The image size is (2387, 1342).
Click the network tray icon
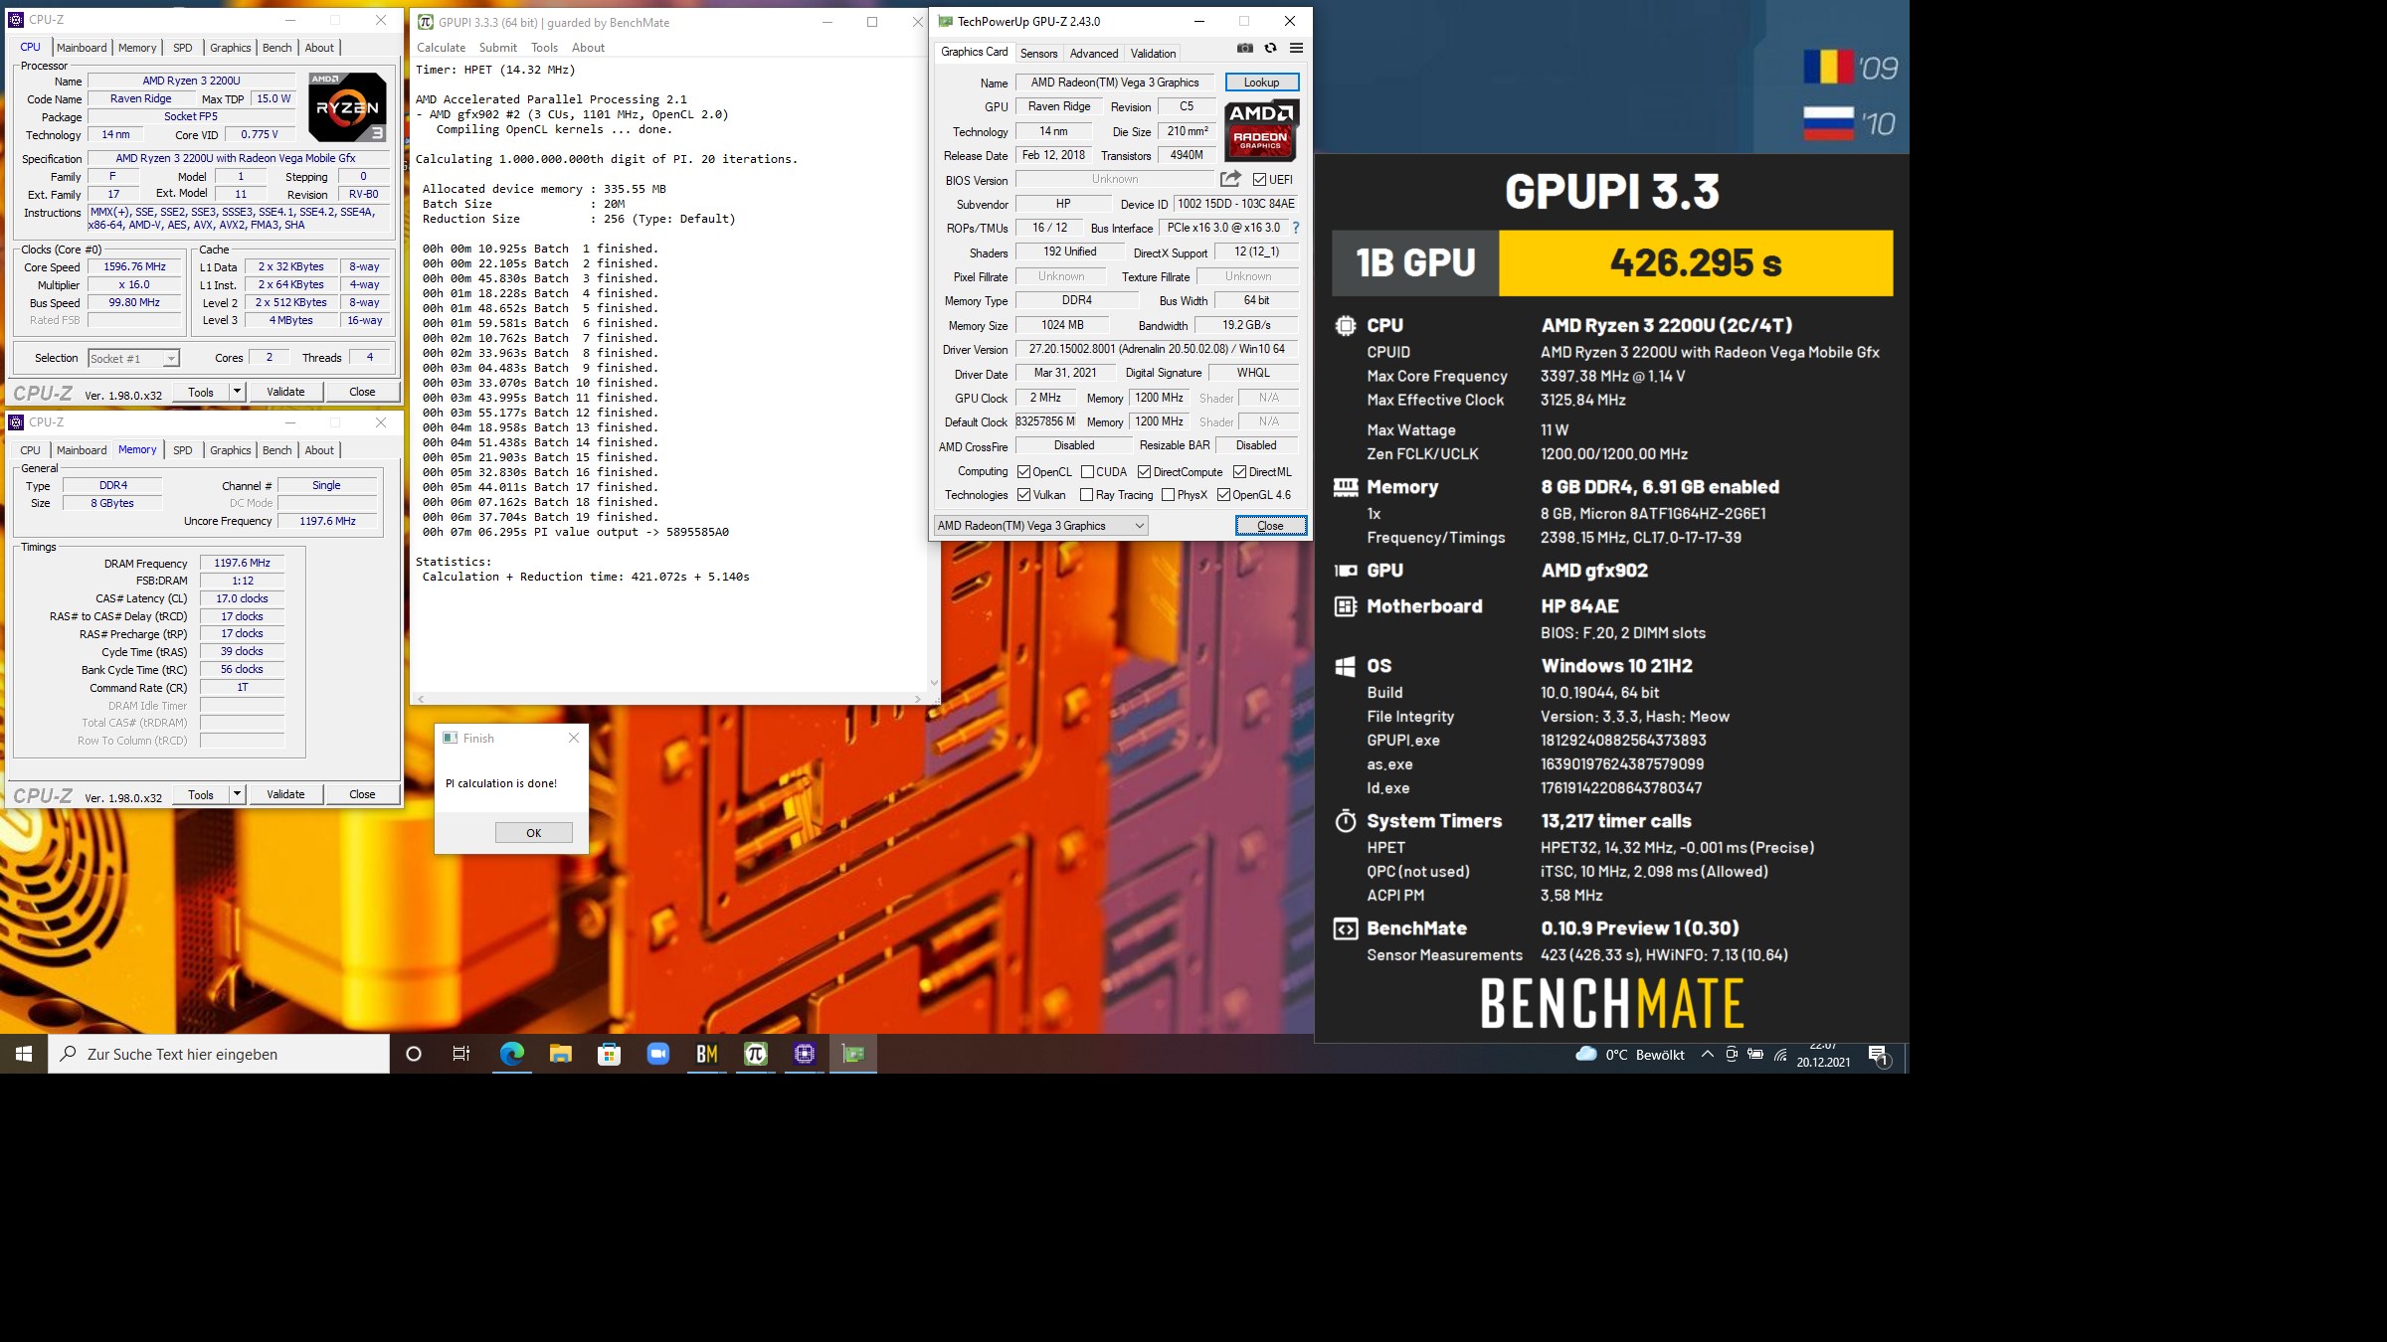click(1780, 1055)
